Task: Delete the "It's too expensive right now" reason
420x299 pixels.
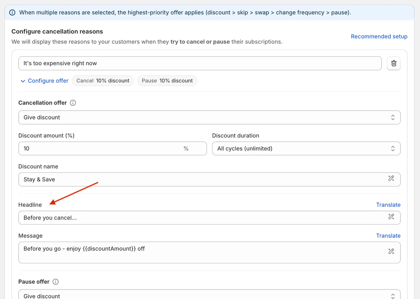Action: pos(394,63)
